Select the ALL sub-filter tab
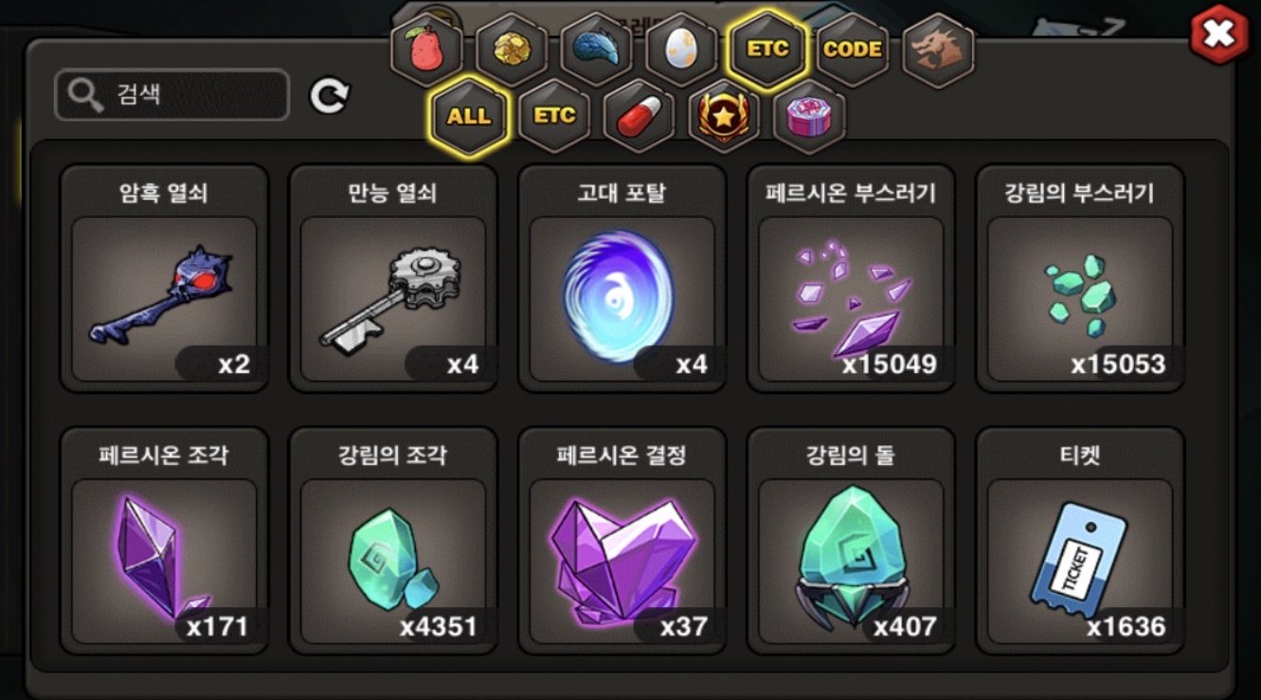 [x=469, y=117]
